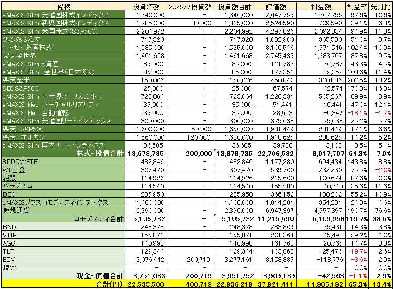Click the 銘柄 column header
393x289 pixels.
coord(63,6)
